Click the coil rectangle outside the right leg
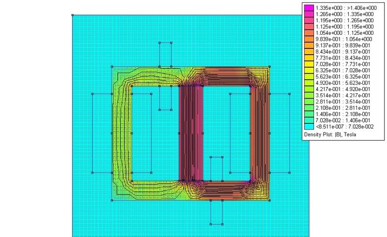Screen dimensions: 387x237 280,133
